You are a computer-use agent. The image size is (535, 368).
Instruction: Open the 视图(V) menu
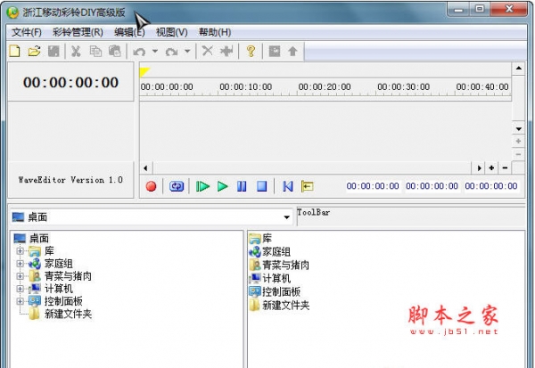click(x=171, y=32)
